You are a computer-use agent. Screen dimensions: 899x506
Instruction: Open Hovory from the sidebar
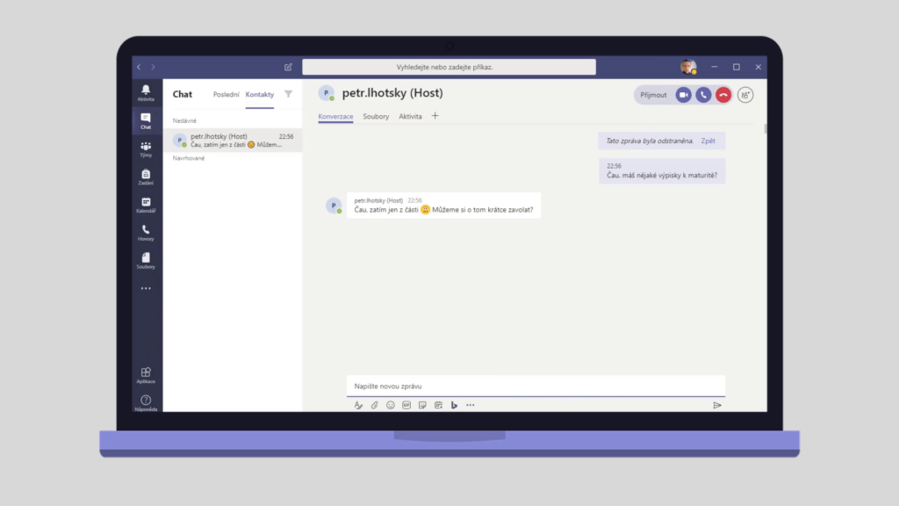click(146, 233)
